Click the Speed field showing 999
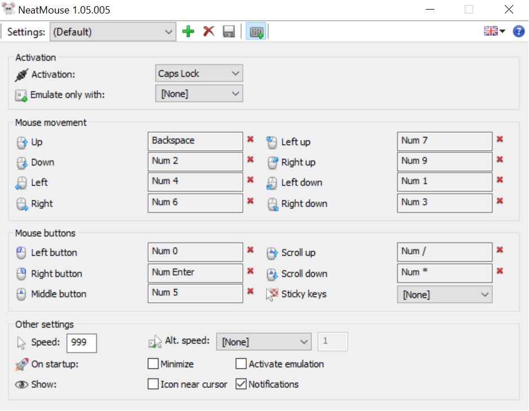529x411 pixels. tap(82, 343)
